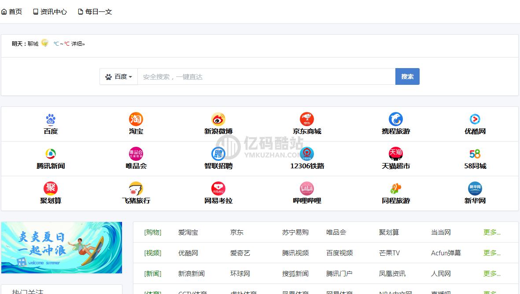Image resolution: width=520 pixels, height=294 pixels.
Task: Open 唯品会 link in shopping row
Action: [336, 232]
